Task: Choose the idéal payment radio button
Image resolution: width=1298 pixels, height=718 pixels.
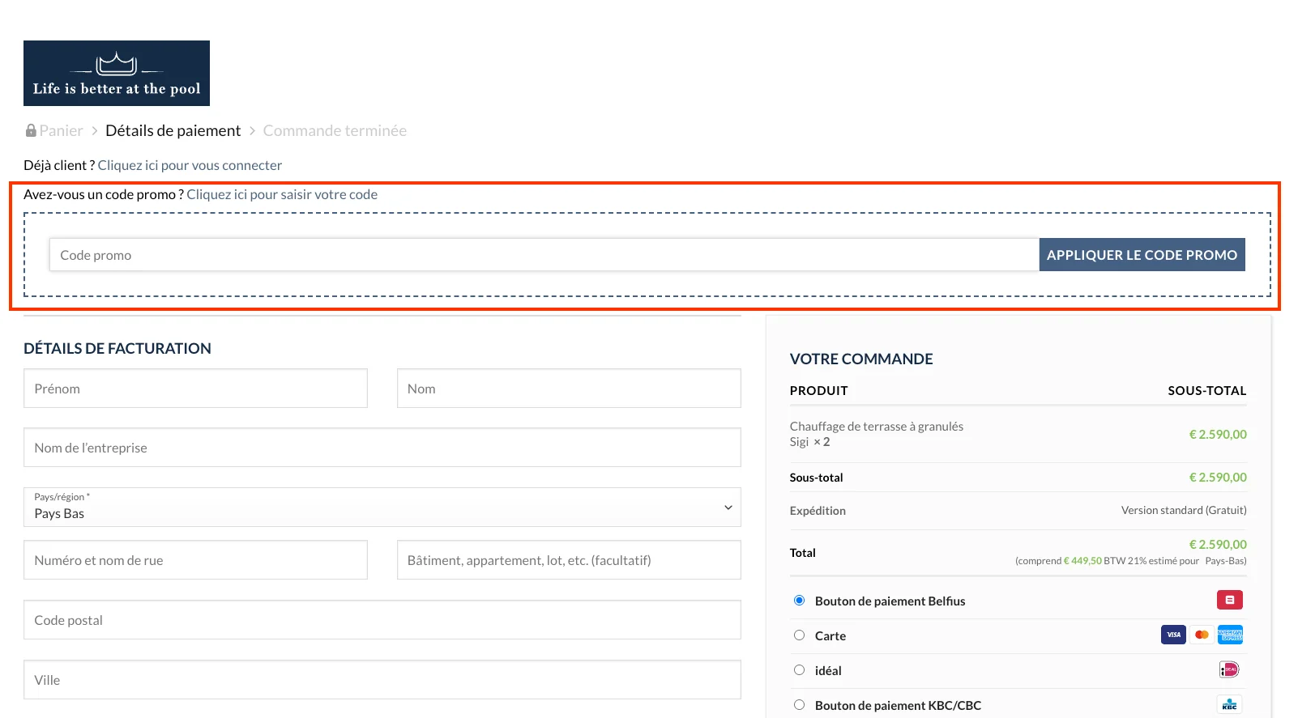Action: click(799, 670)
